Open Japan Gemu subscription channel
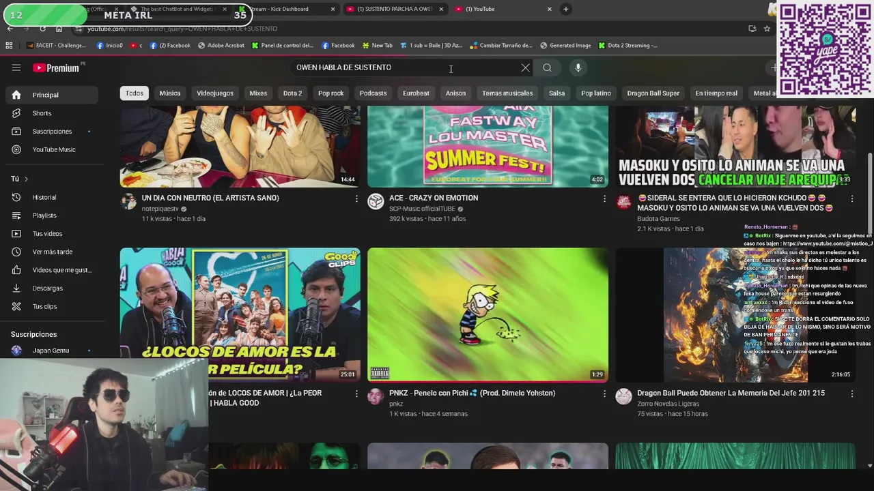This screenshot has width=874, height=491. [51, 351]
